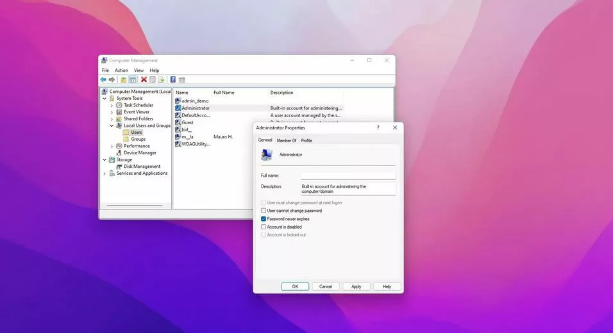Click the Event Viewer icon in tree

(x=119, y=112)
